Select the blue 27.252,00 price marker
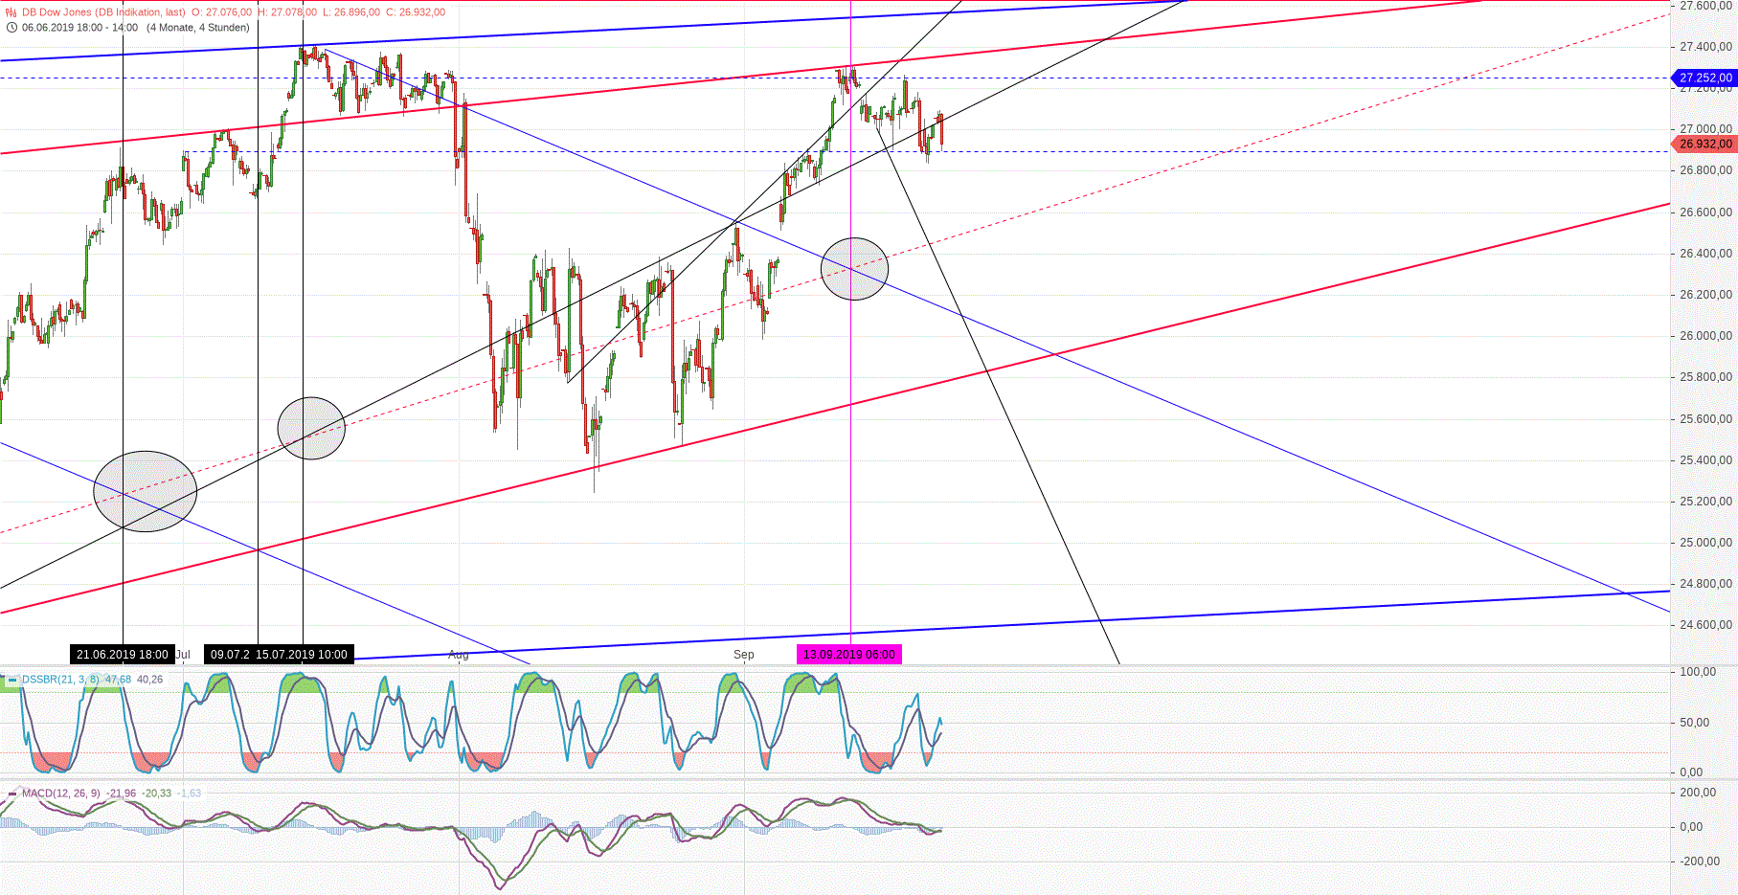The width and height of the screenshot is (1738, 895). coord(1704,78)
